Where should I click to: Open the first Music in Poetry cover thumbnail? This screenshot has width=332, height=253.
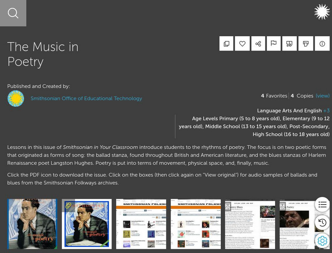(32, 224)
